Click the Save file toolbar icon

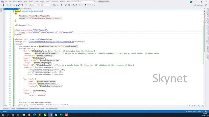[17, 5]
